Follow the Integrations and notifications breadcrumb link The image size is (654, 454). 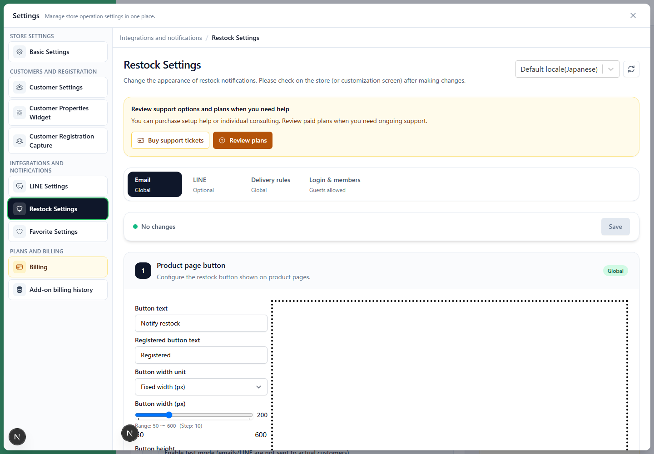click(x=161, y=38)
